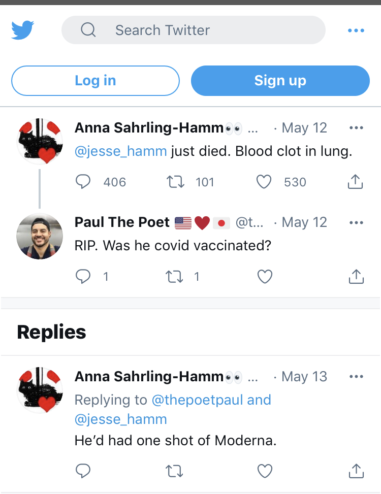Like the tweet with 530 likes

264,182
